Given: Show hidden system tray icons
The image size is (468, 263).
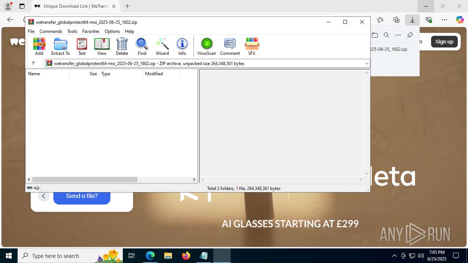Looking at the screenshot, I should coord(394,256).
